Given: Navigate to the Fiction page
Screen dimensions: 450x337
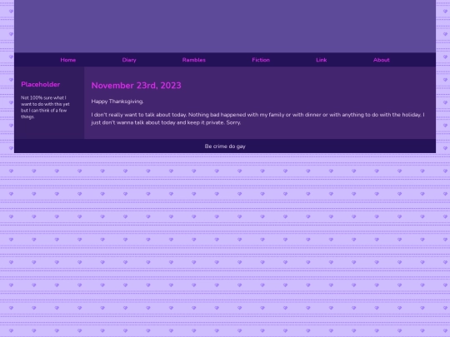Looking at the screenshot, I should [261, 60].
